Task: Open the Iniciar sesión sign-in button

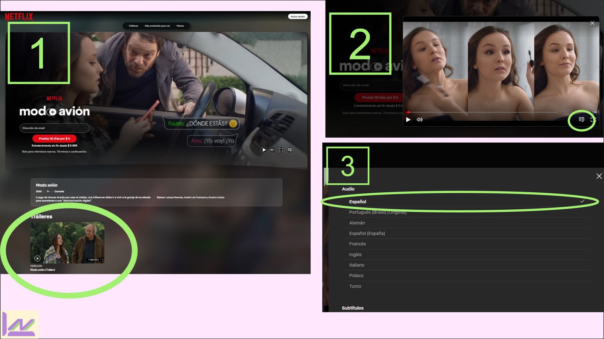Action: 298,17
